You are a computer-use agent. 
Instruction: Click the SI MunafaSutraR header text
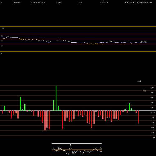tap(38, 2)
